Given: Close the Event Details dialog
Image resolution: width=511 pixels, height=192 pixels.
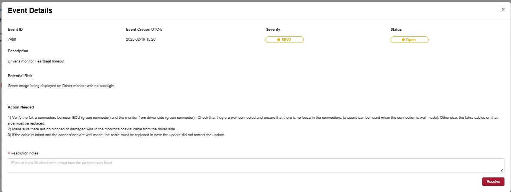Looking at the screenshot, I should [x=503, y=10].
